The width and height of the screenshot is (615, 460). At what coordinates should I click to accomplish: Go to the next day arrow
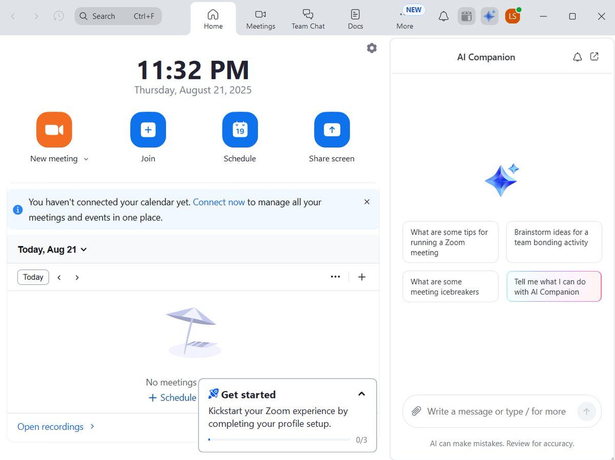point(77,278)
